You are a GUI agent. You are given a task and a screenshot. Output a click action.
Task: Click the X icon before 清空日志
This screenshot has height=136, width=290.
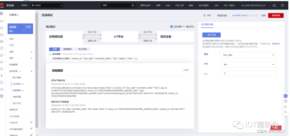pos(184,27)
